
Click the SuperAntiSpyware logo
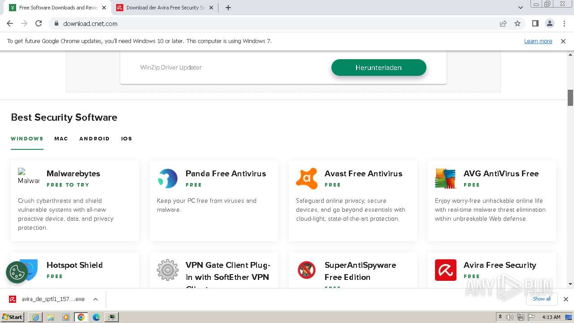(307, 270)
